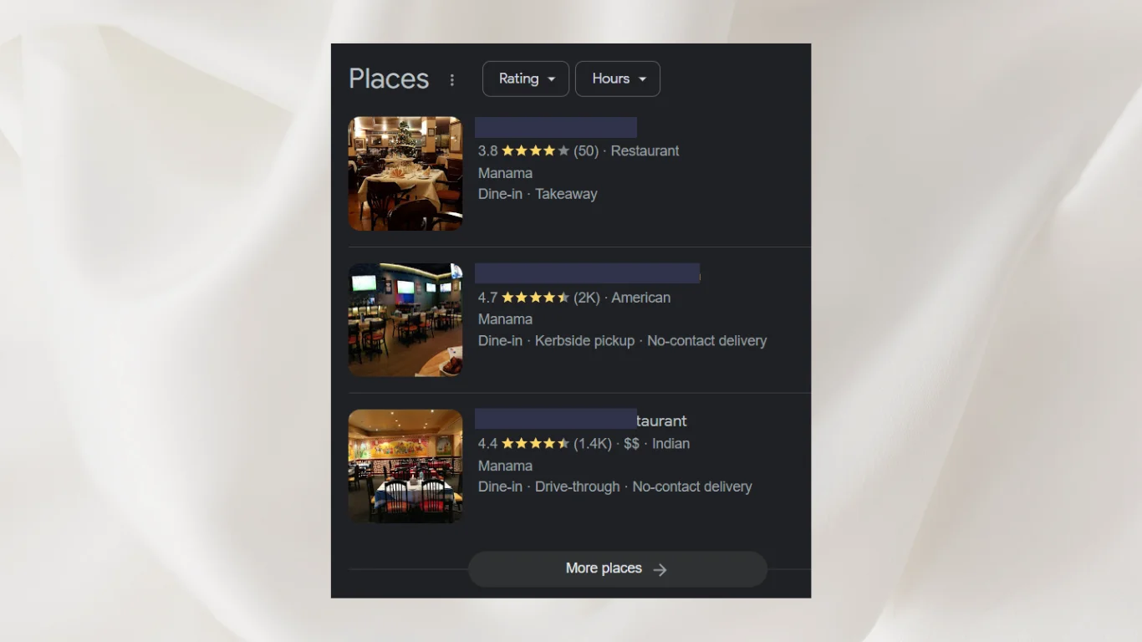
Task: Click the 4.7 star rating stars
Action: pyautogui.click(x=536, y=298)
